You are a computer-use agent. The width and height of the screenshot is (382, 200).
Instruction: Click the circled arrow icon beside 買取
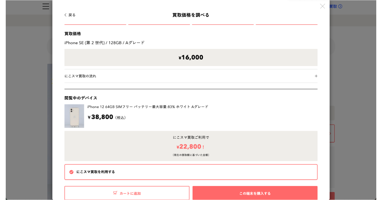click(341, 6)
